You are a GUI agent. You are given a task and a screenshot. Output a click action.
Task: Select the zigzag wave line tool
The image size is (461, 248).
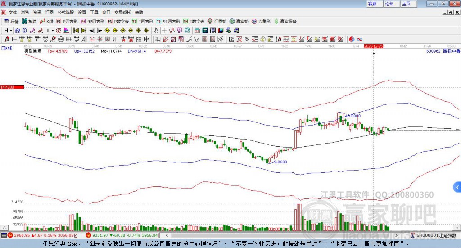click(x=197, y=39)
